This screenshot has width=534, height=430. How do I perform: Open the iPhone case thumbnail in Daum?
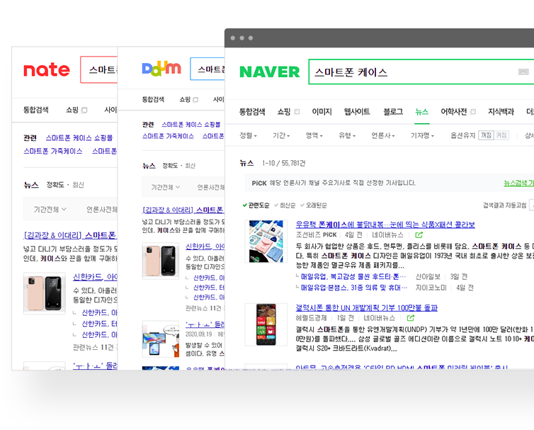click(x=160, y=261)
